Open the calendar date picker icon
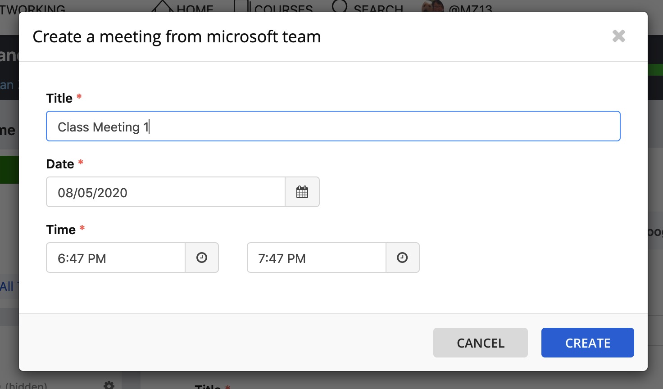 click(302, 192)
